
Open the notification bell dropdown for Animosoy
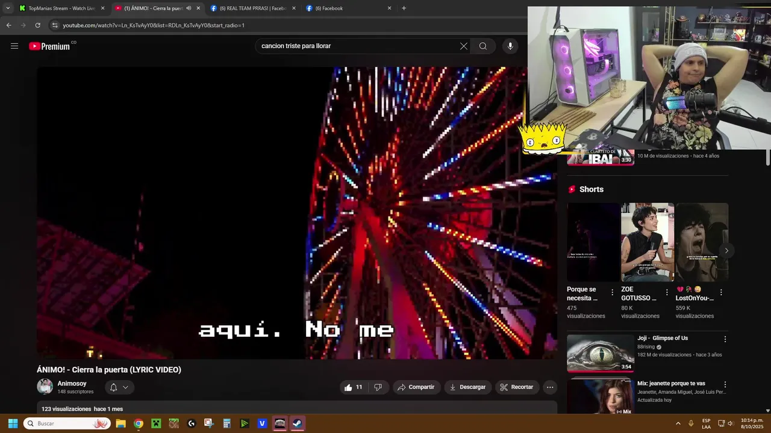point(119,387)
